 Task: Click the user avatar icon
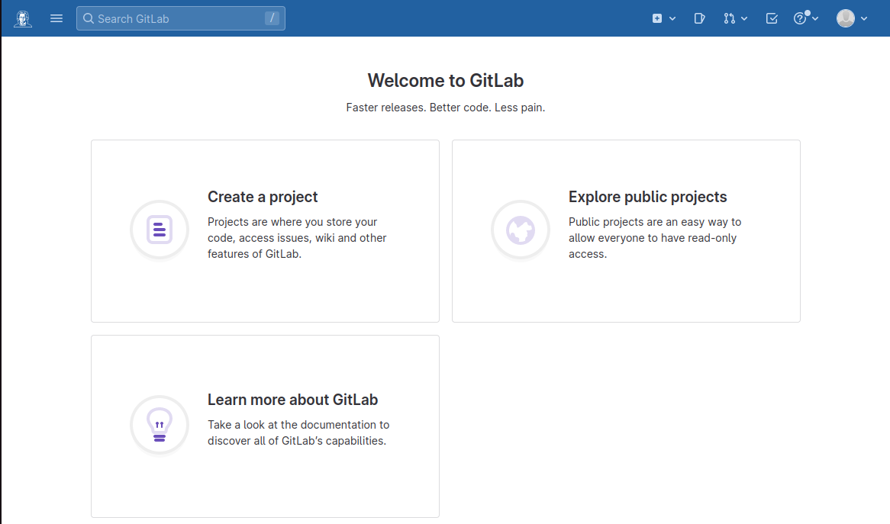coord(846,18)
